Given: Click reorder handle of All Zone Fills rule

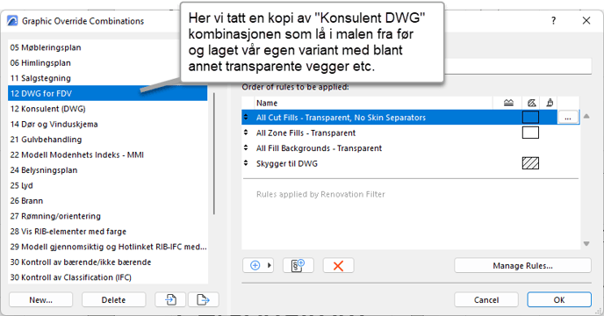Looking at the screenshot, I should [x=246, y=133].
